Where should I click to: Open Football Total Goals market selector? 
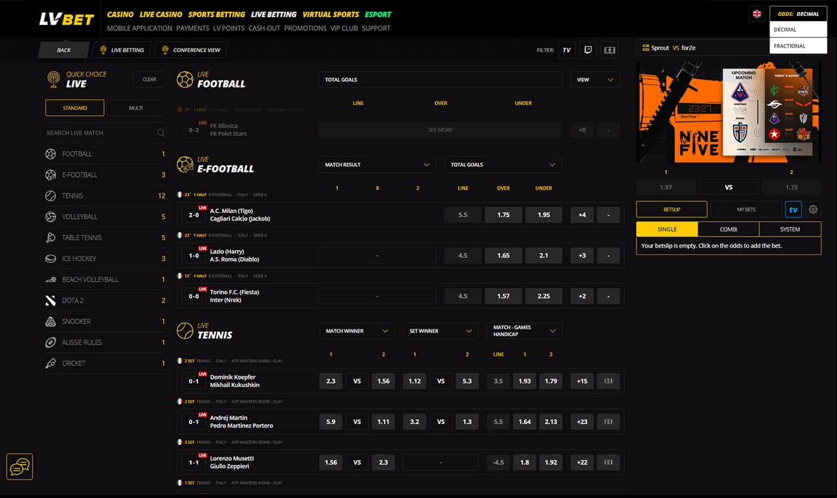tap(440, 80)
